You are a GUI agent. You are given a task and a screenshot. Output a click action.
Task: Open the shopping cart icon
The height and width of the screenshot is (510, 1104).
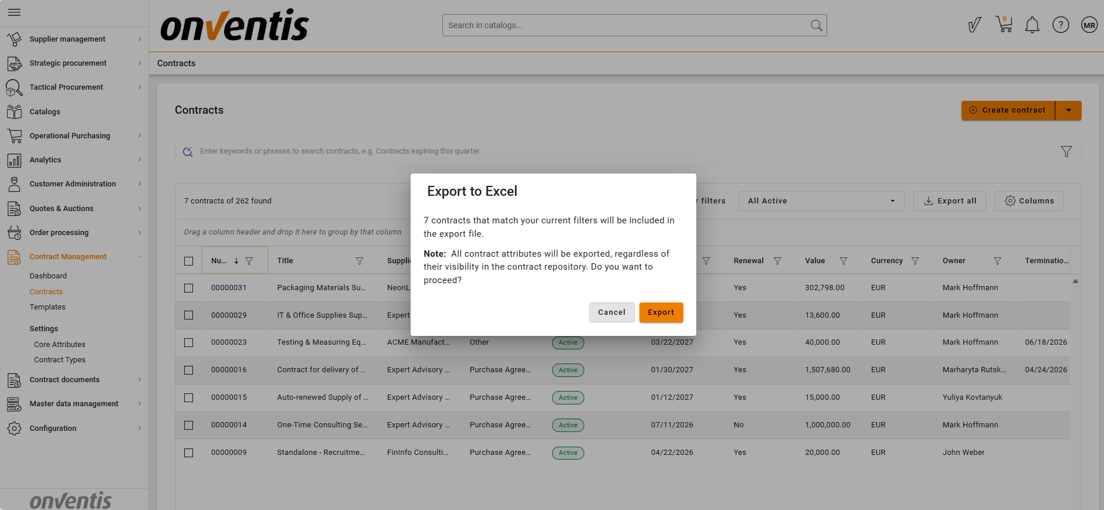point(1004,25)
